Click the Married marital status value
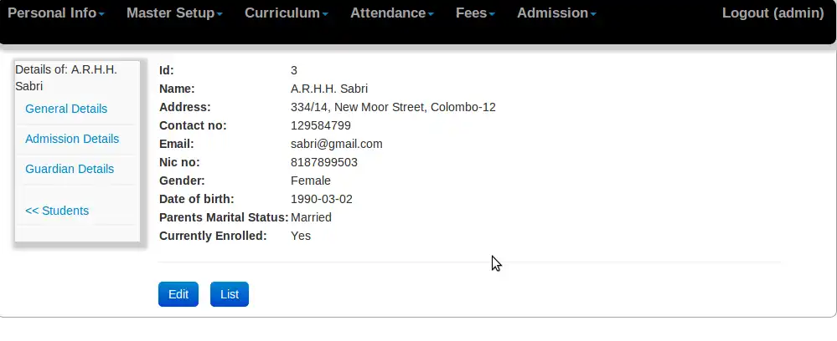This screenshot has height=341, width=837. (x=311, y=217)
